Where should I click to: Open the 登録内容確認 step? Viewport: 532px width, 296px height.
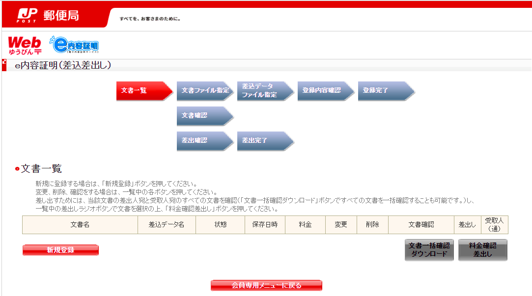pyautogui.click(x=325, y=91)
